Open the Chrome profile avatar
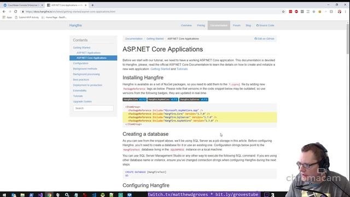This screenshot has width=350, height=197. point(340,11)
